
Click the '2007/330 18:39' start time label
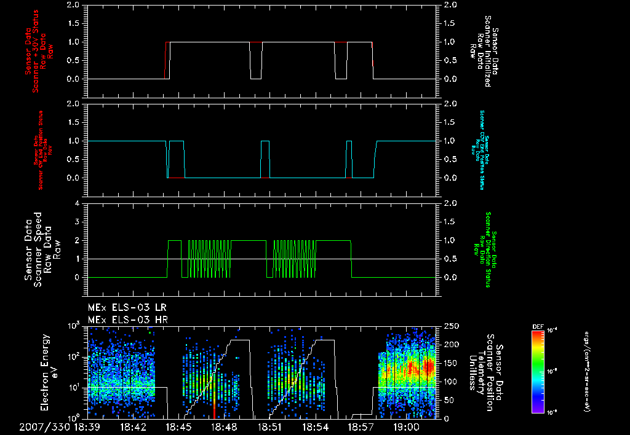(60, 427)
